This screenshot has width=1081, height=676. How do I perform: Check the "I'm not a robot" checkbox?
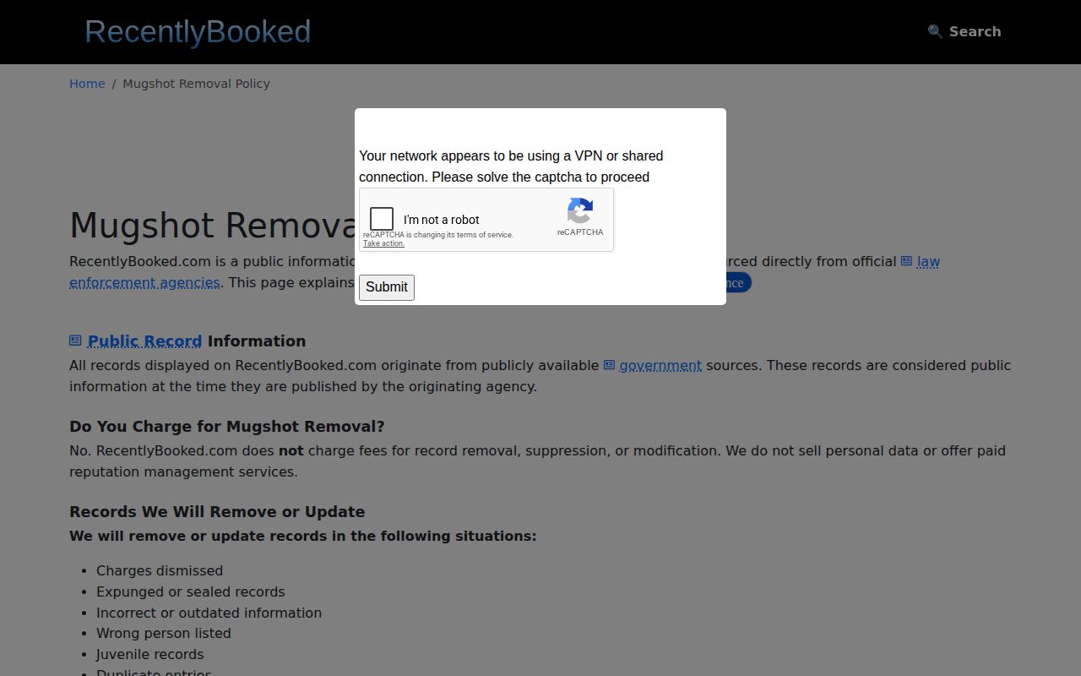382,219
